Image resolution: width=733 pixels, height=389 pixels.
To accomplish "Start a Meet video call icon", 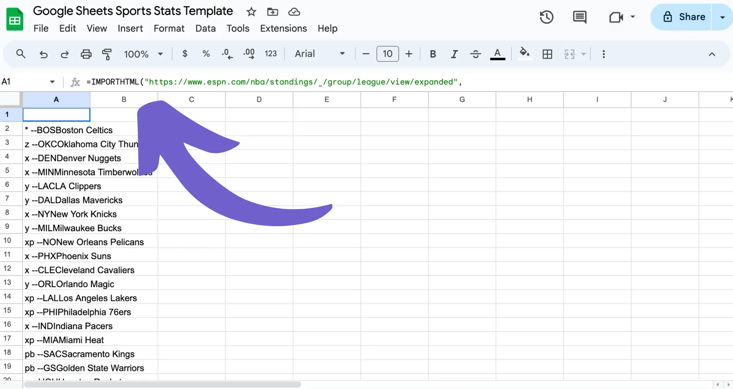I will click(x=616, y=17).
